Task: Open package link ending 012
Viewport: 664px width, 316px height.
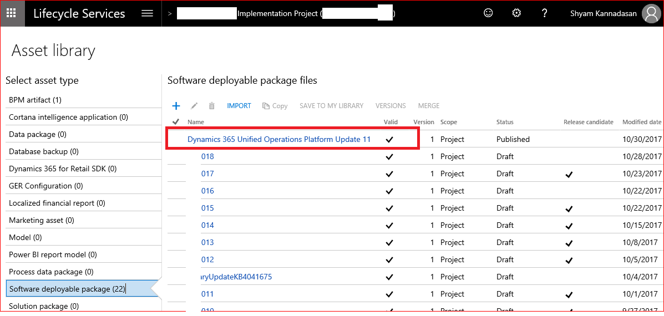Action: click(207, 260)
